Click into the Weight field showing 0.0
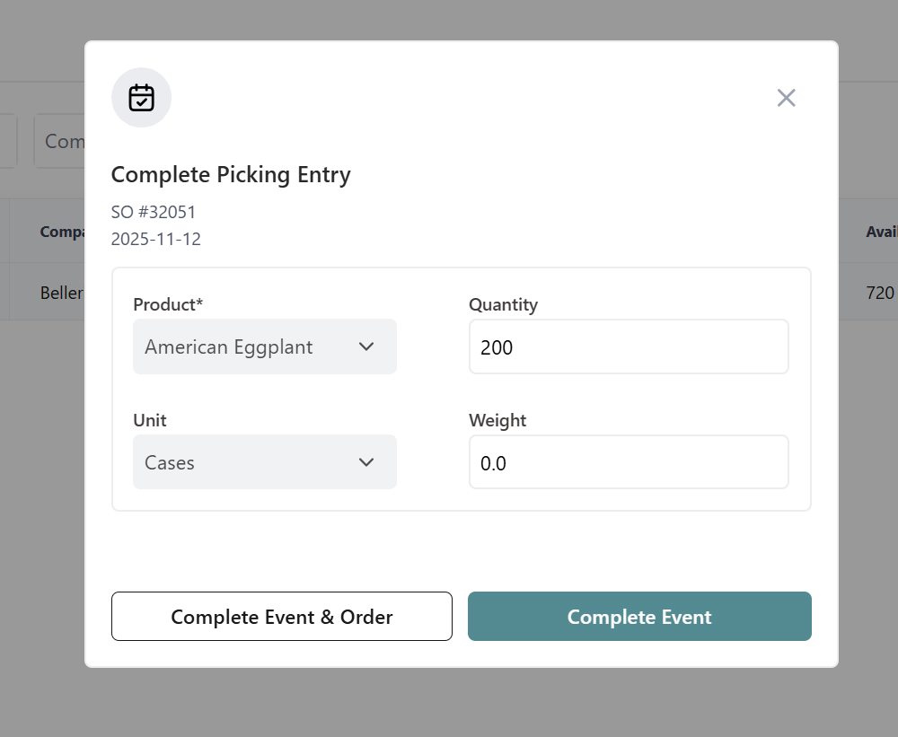Image resolution: width=898 pixels, height=737 pixels. click(x=629, y=462)
